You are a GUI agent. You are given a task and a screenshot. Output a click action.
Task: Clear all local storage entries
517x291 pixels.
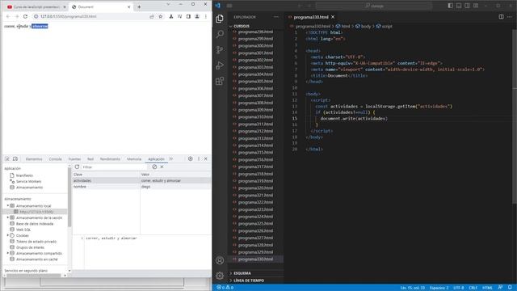coord(154,167)
